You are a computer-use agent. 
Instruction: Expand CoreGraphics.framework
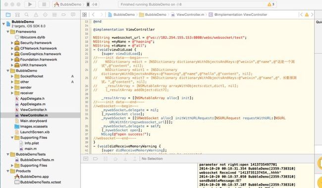(x=12, y=54)
